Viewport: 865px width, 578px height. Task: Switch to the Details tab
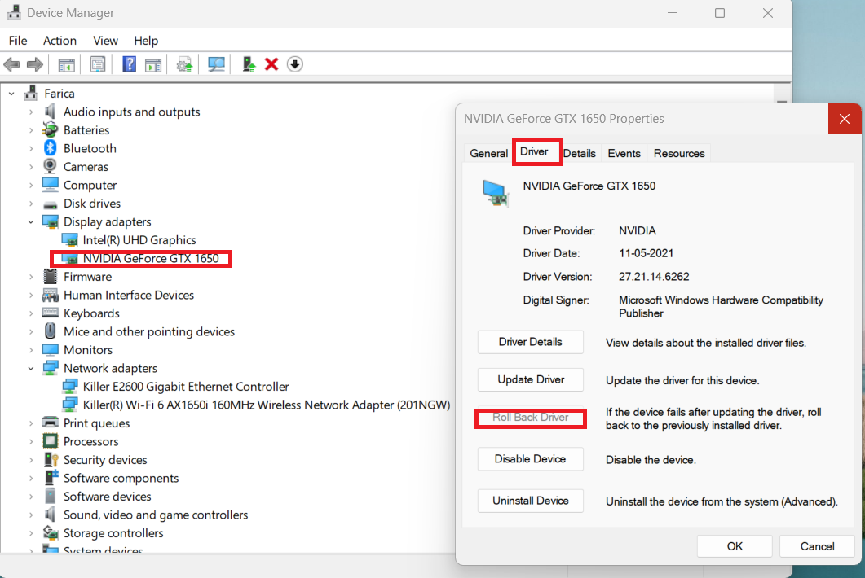[x=579, y=153]
